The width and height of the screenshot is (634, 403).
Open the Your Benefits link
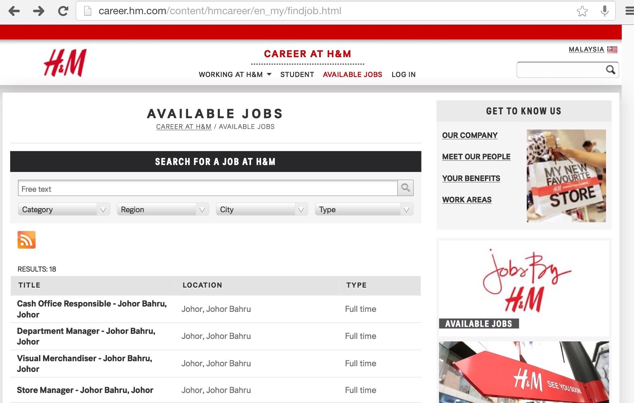point(471,178)
